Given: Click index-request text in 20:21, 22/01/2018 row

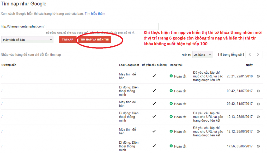Looking at the screenshot, I should pyautogui.click(x=208, y=76).
